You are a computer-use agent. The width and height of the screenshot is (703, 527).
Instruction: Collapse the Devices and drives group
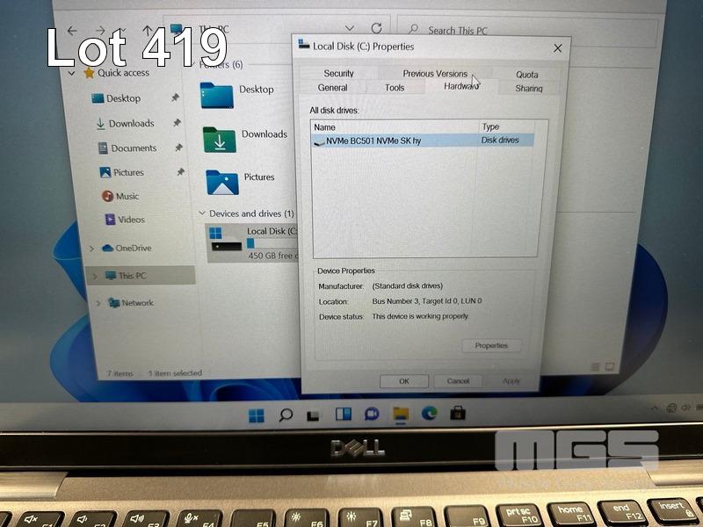pos(202,213)
